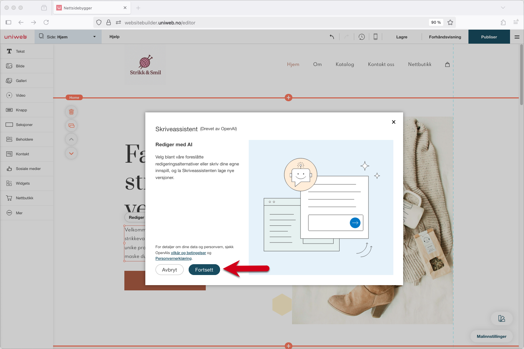Move section down with chevron

pos(71,153)
